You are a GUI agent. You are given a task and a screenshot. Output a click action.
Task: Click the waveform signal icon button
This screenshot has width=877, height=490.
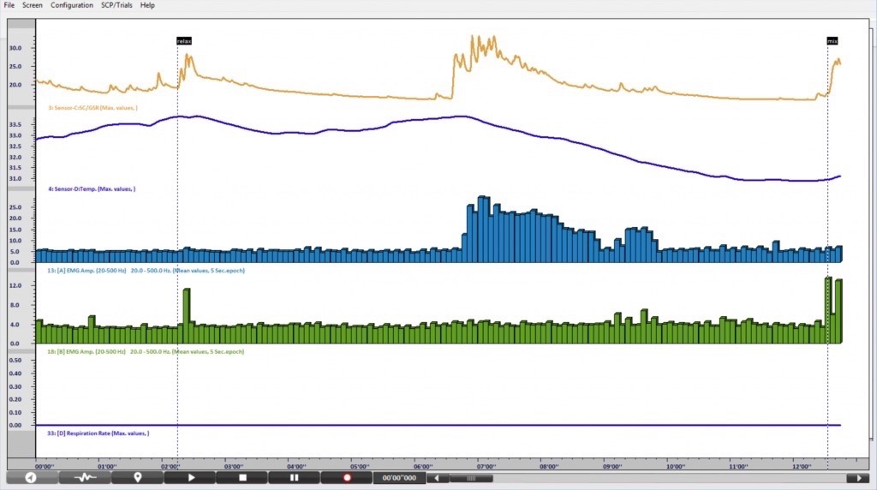coord(85,478)
